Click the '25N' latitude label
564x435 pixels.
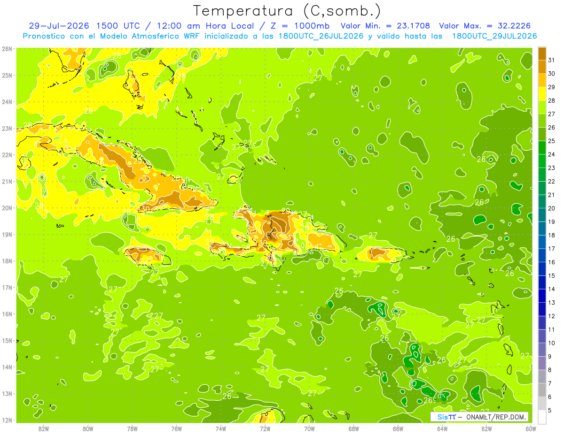click(7, 76)
